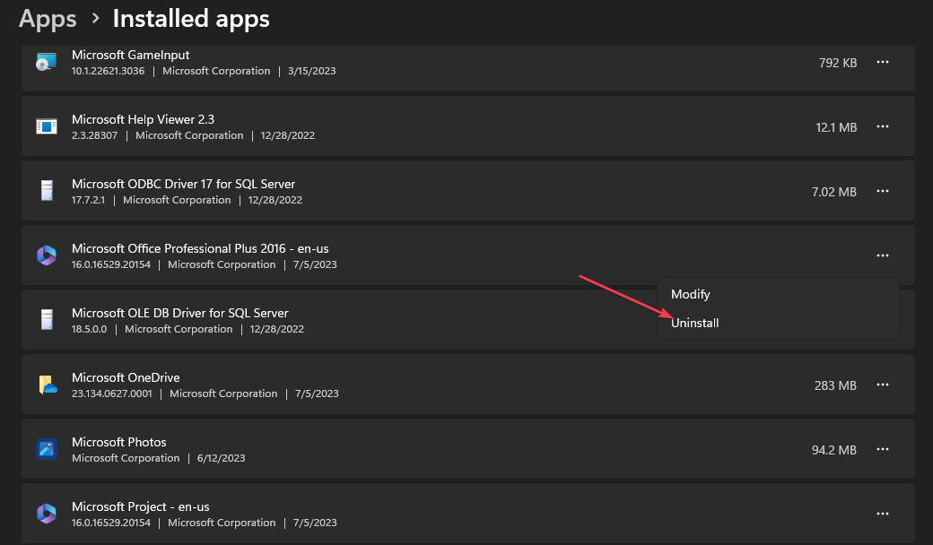Click the 12.1 MB size value
Viewport: 933px width, 545px height.
pyautogui.click(x=836, y=127)
